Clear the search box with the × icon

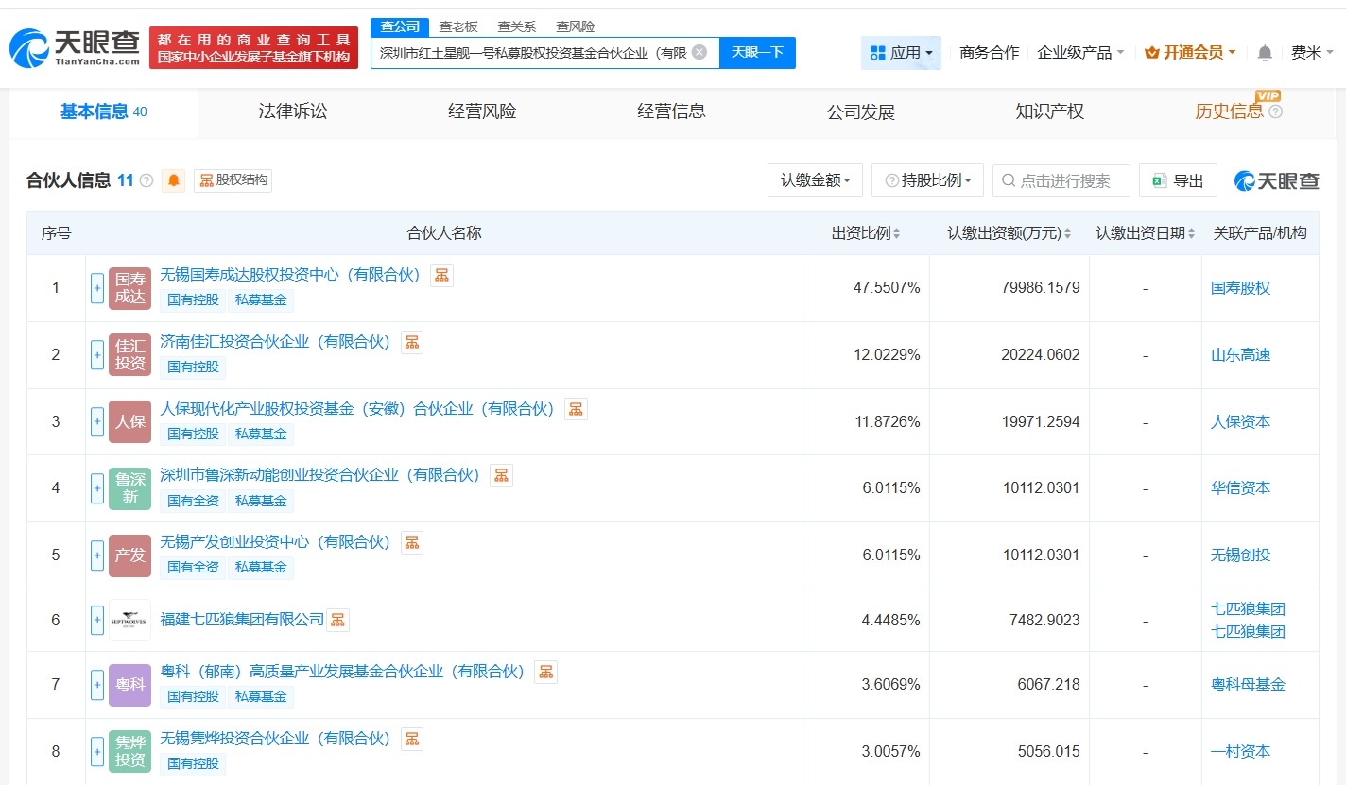click(699, 52)
